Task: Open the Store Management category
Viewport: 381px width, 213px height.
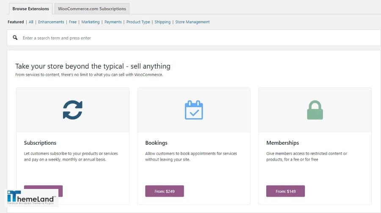Action: pos(193,22)
